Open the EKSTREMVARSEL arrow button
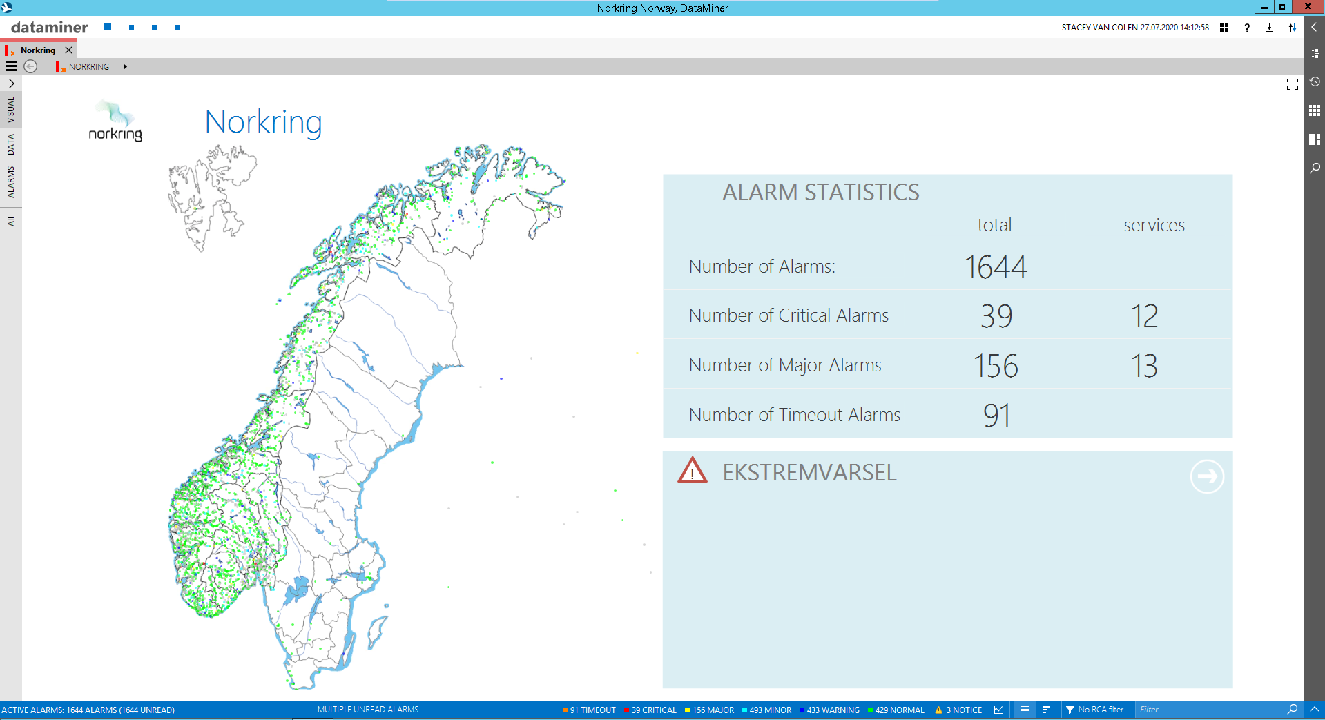This screenshot has width=1325, height=720. tap(1206, 476)
